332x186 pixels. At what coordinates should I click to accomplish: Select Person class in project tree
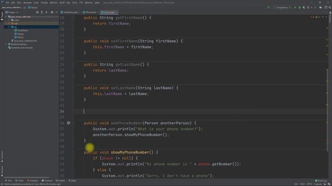tap(20, 34)
